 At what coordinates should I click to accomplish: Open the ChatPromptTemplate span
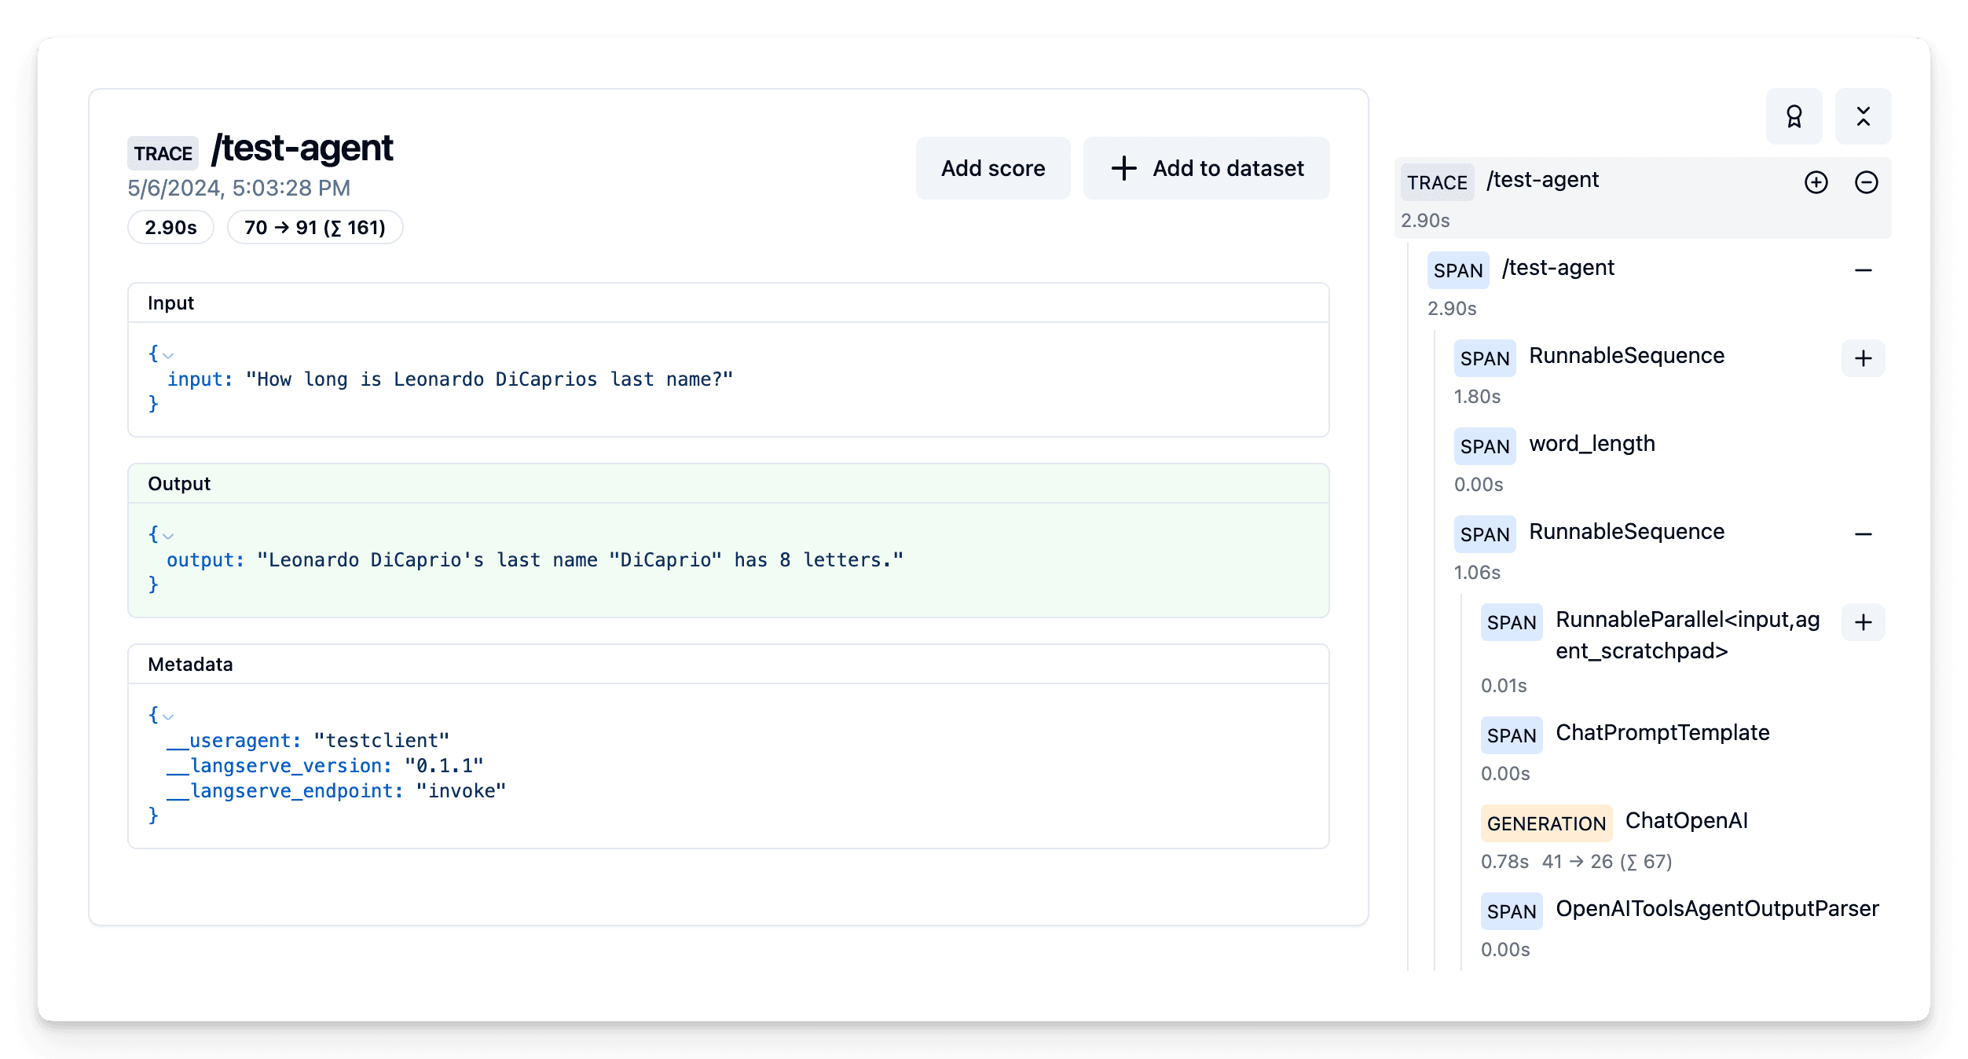pos(1662,733)
